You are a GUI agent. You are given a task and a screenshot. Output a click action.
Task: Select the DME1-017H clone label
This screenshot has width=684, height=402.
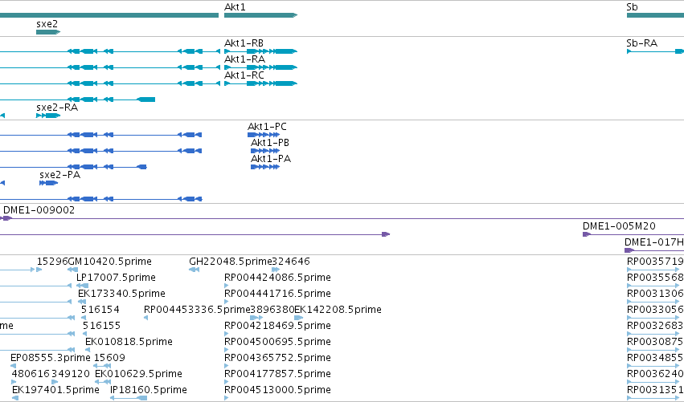click(654, 242)
